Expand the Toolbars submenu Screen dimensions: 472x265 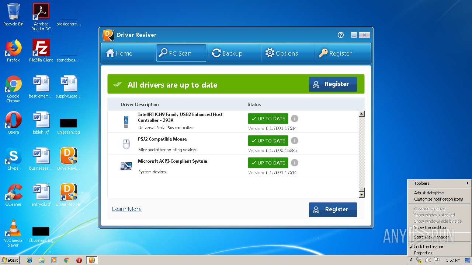click(440, 183)
